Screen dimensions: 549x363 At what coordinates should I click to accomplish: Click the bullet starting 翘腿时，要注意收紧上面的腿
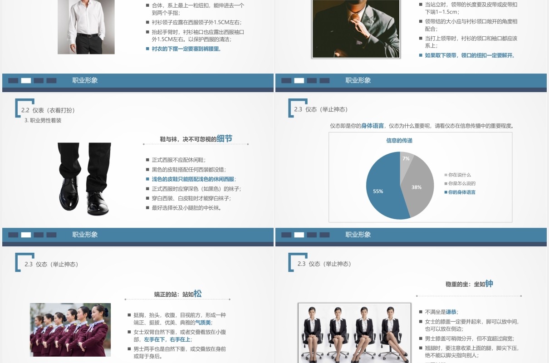click(x=469, y=352)
